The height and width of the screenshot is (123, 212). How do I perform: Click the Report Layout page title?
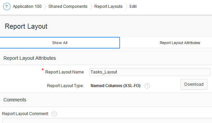coord(26,26)
